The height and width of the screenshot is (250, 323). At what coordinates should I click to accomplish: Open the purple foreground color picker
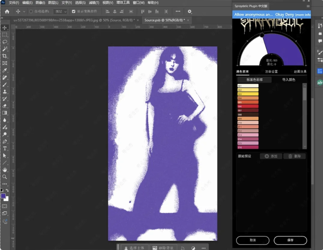tap(3, 196)
